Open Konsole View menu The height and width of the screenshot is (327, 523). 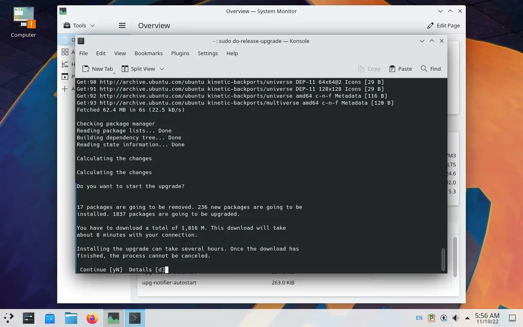tap(120, 53)
